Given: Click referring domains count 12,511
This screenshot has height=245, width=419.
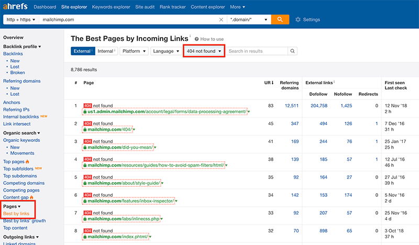Looking at the screenshot, I should point(292,106).
